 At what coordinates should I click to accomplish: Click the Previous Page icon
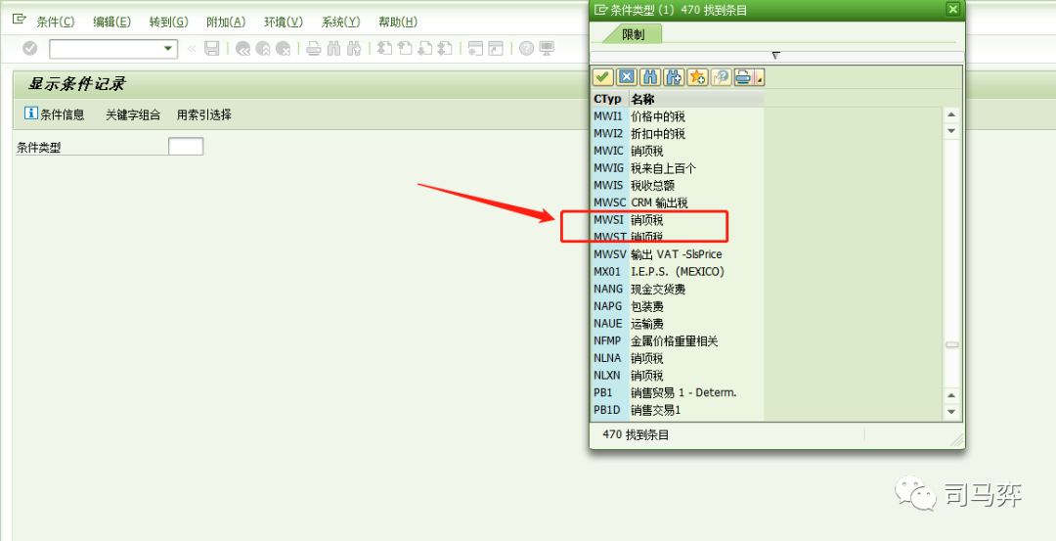[405, 49]
